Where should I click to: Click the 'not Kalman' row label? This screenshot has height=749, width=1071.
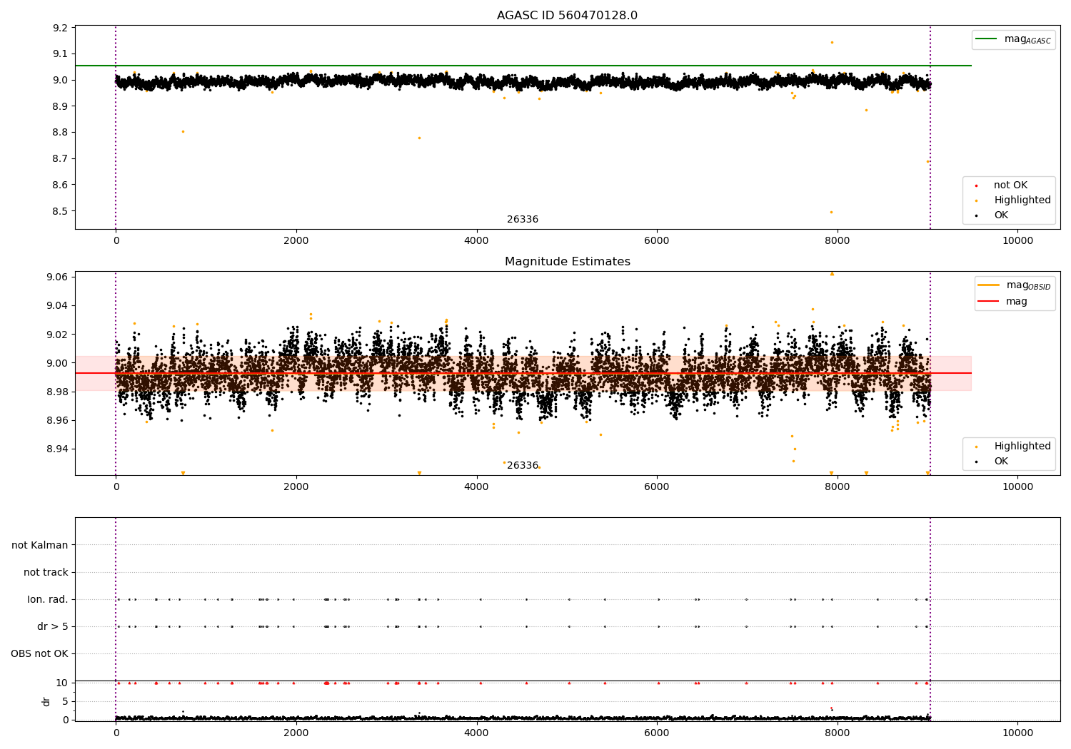pyautogui.click(x=40, y=545)
